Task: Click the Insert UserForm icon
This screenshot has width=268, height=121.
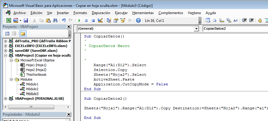Action: [16, 20]
